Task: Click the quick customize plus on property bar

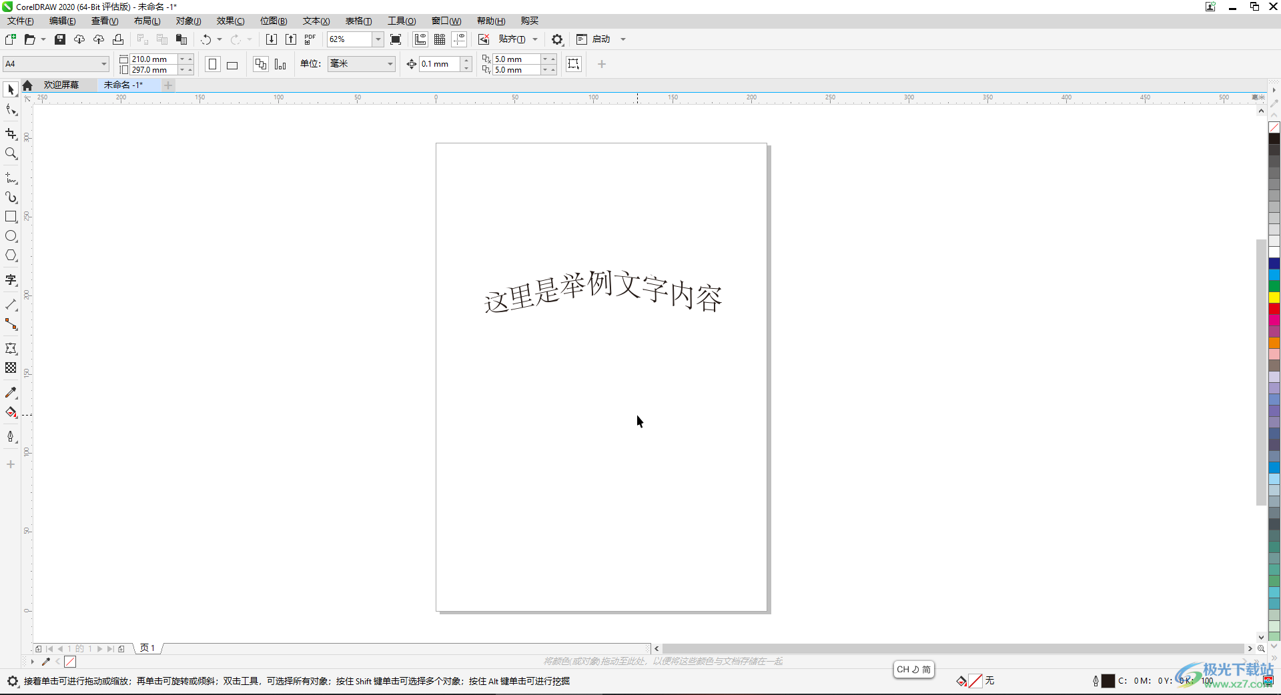Action: click(602, 64)
